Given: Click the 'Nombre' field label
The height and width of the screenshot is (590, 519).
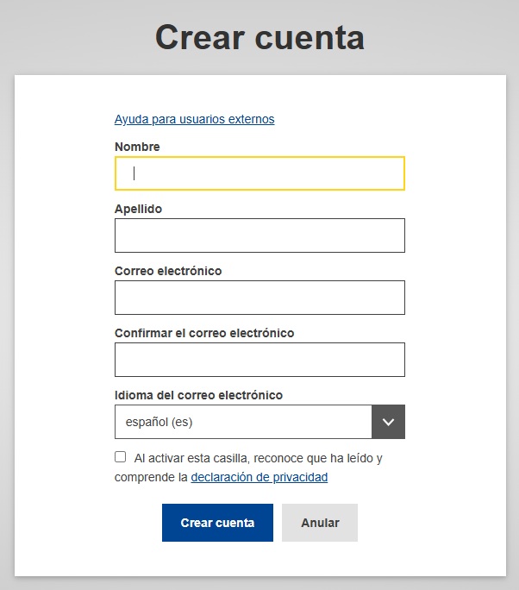Looking at the screenshot, I should pyautogui.click(x=137, y=147).
